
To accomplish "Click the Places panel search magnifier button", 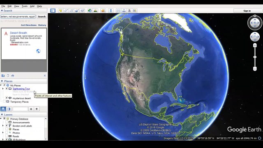I will (x=3, y=109).
